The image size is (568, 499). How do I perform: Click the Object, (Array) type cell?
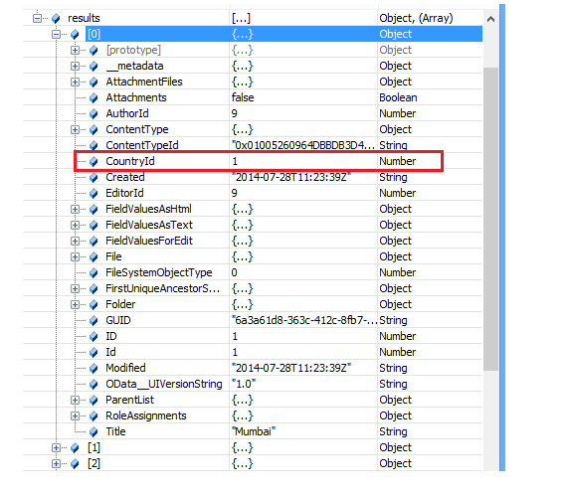416,18
